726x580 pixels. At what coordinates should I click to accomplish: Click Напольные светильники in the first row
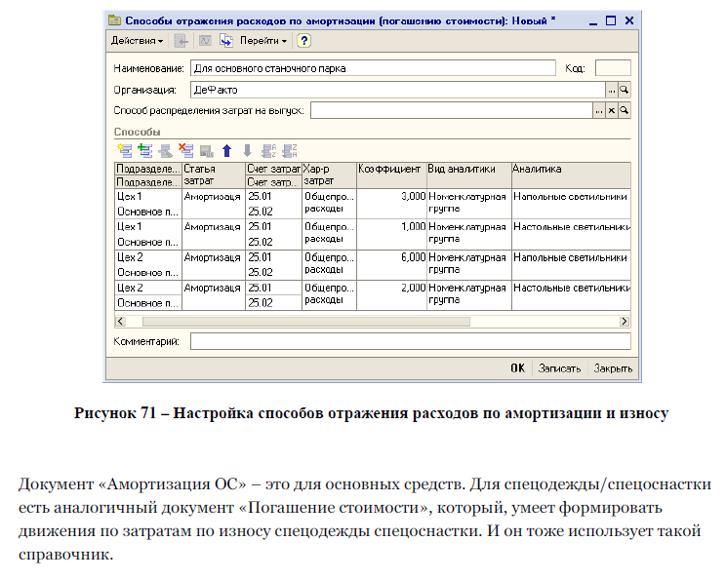pyautogui.click(x=570, y=197)
